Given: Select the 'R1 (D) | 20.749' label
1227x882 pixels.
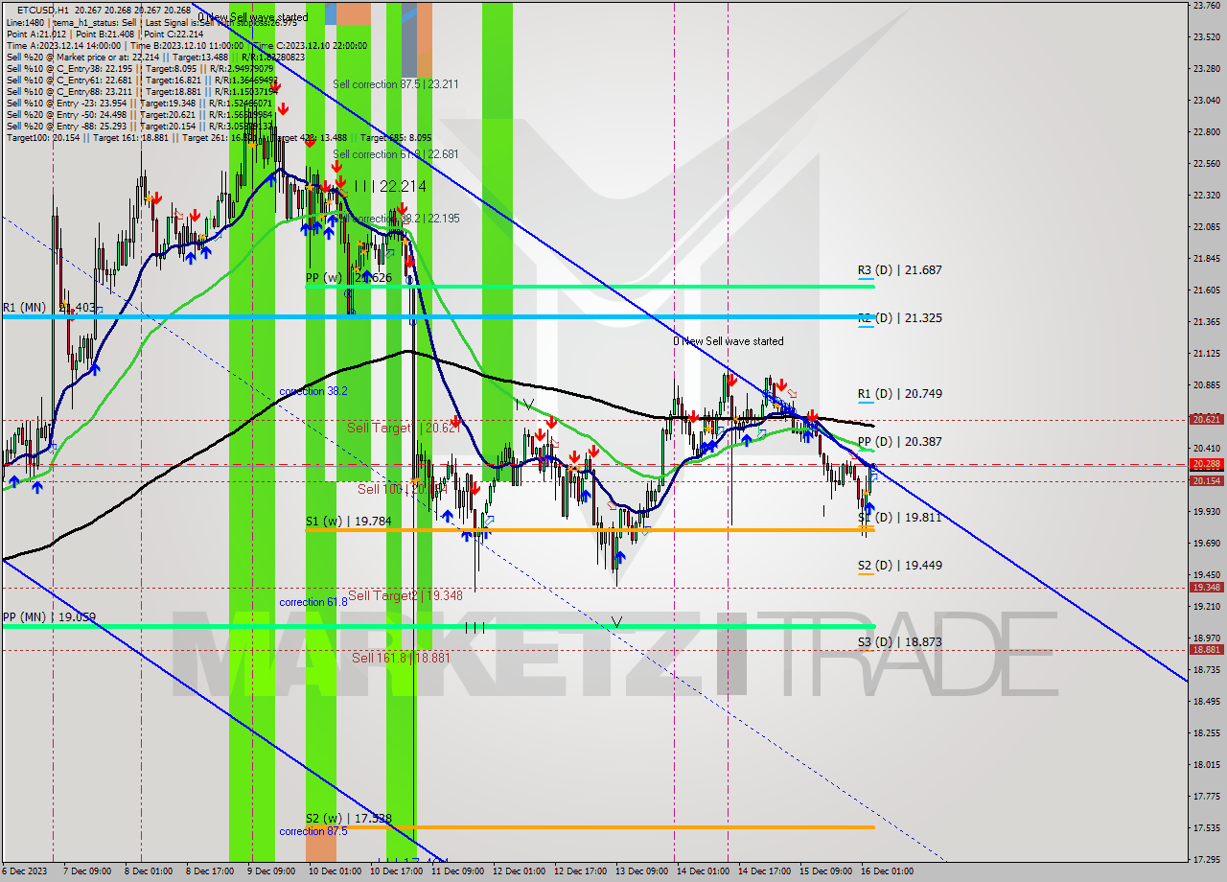Looking at the screenshot, I should pos(899,394).
